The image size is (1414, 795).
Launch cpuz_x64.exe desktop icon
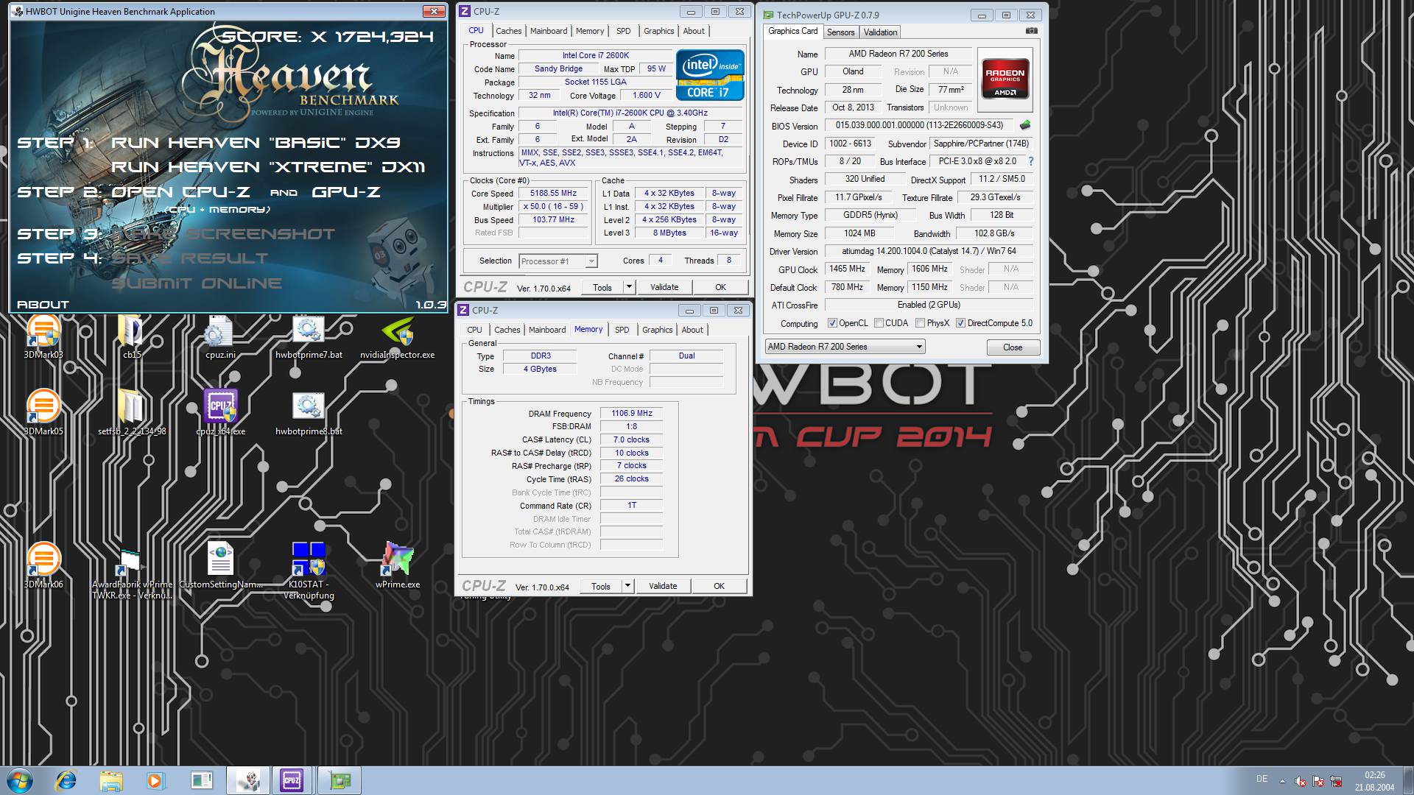tap(220, 411)
